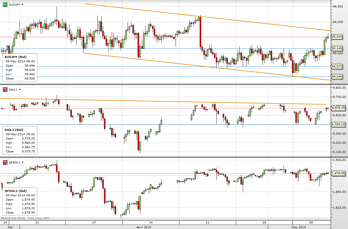This screenshot has width=348, height=229.
Task: Click the 08-May-2014 08:00 date in DAX box
Action: 20,134
